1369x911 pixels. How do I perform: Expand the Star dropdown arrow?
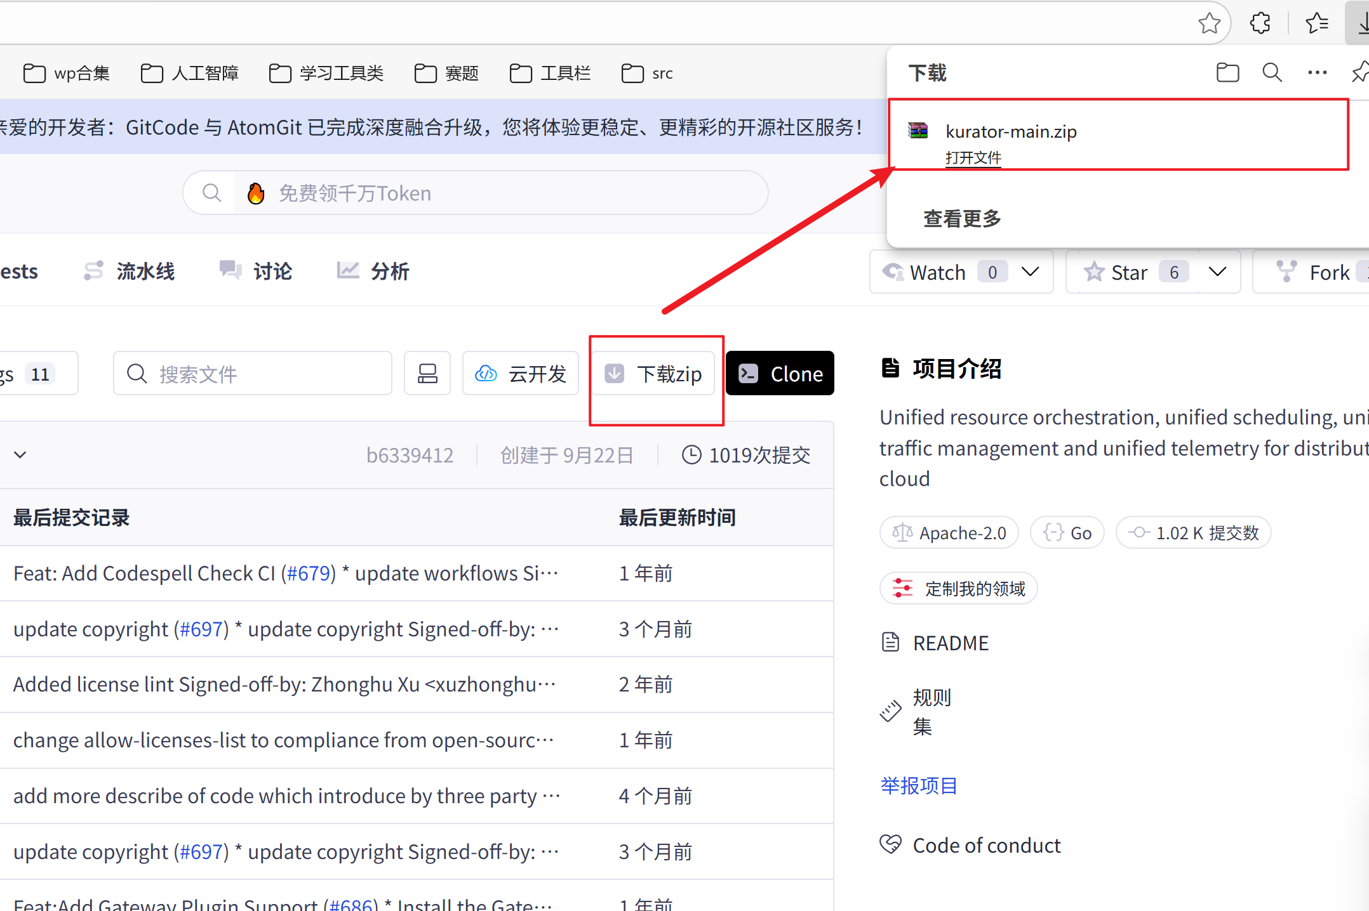pos(1217,272)
